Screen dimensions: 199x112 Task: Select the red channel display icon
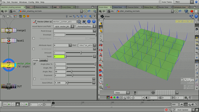pyautogui.click(x=111, y=97)
